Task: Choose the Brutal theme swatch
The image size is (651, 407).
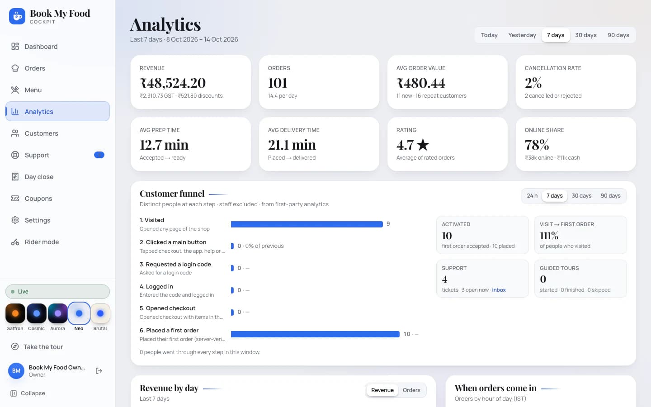Action: click(x=100, y=313)
